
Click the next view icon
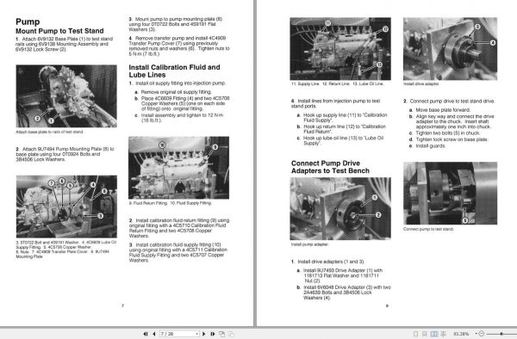pos(231,334)
